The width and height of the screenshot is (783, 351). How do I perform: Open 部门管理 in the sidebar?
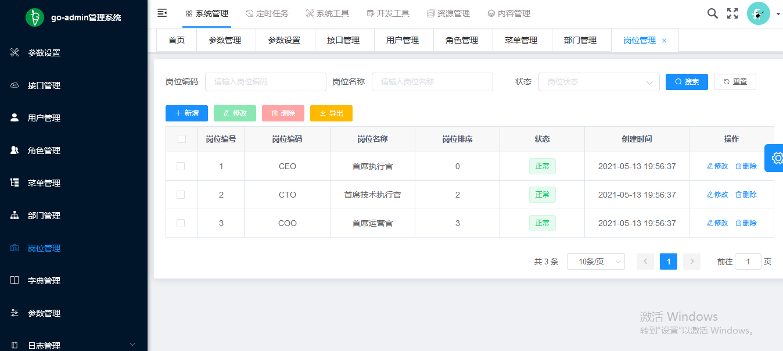coord(44,216)
